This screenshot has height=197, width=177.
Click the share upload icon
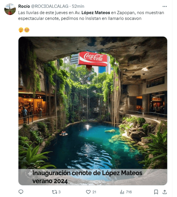[x=165, y=192]
